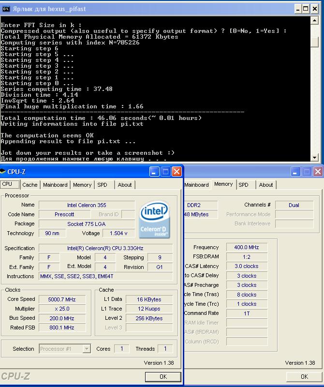Open the Processor #1 selection dropdown

pyautogui.click(x=87, y=349)
